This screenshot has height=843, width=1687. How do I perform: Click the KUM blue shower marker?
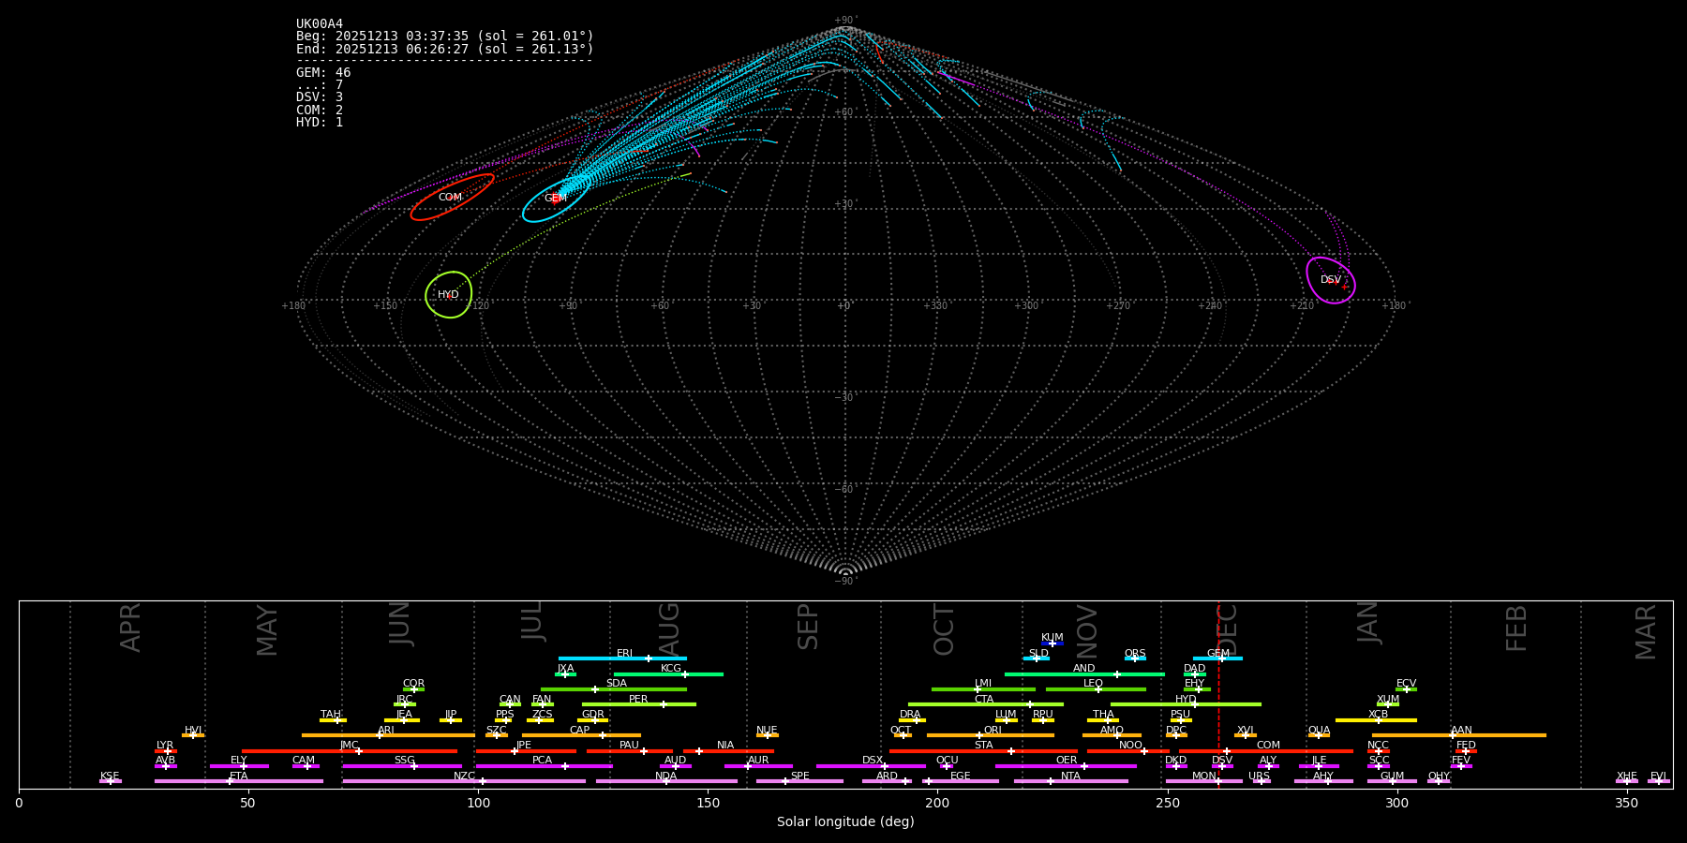(1053, 643)
